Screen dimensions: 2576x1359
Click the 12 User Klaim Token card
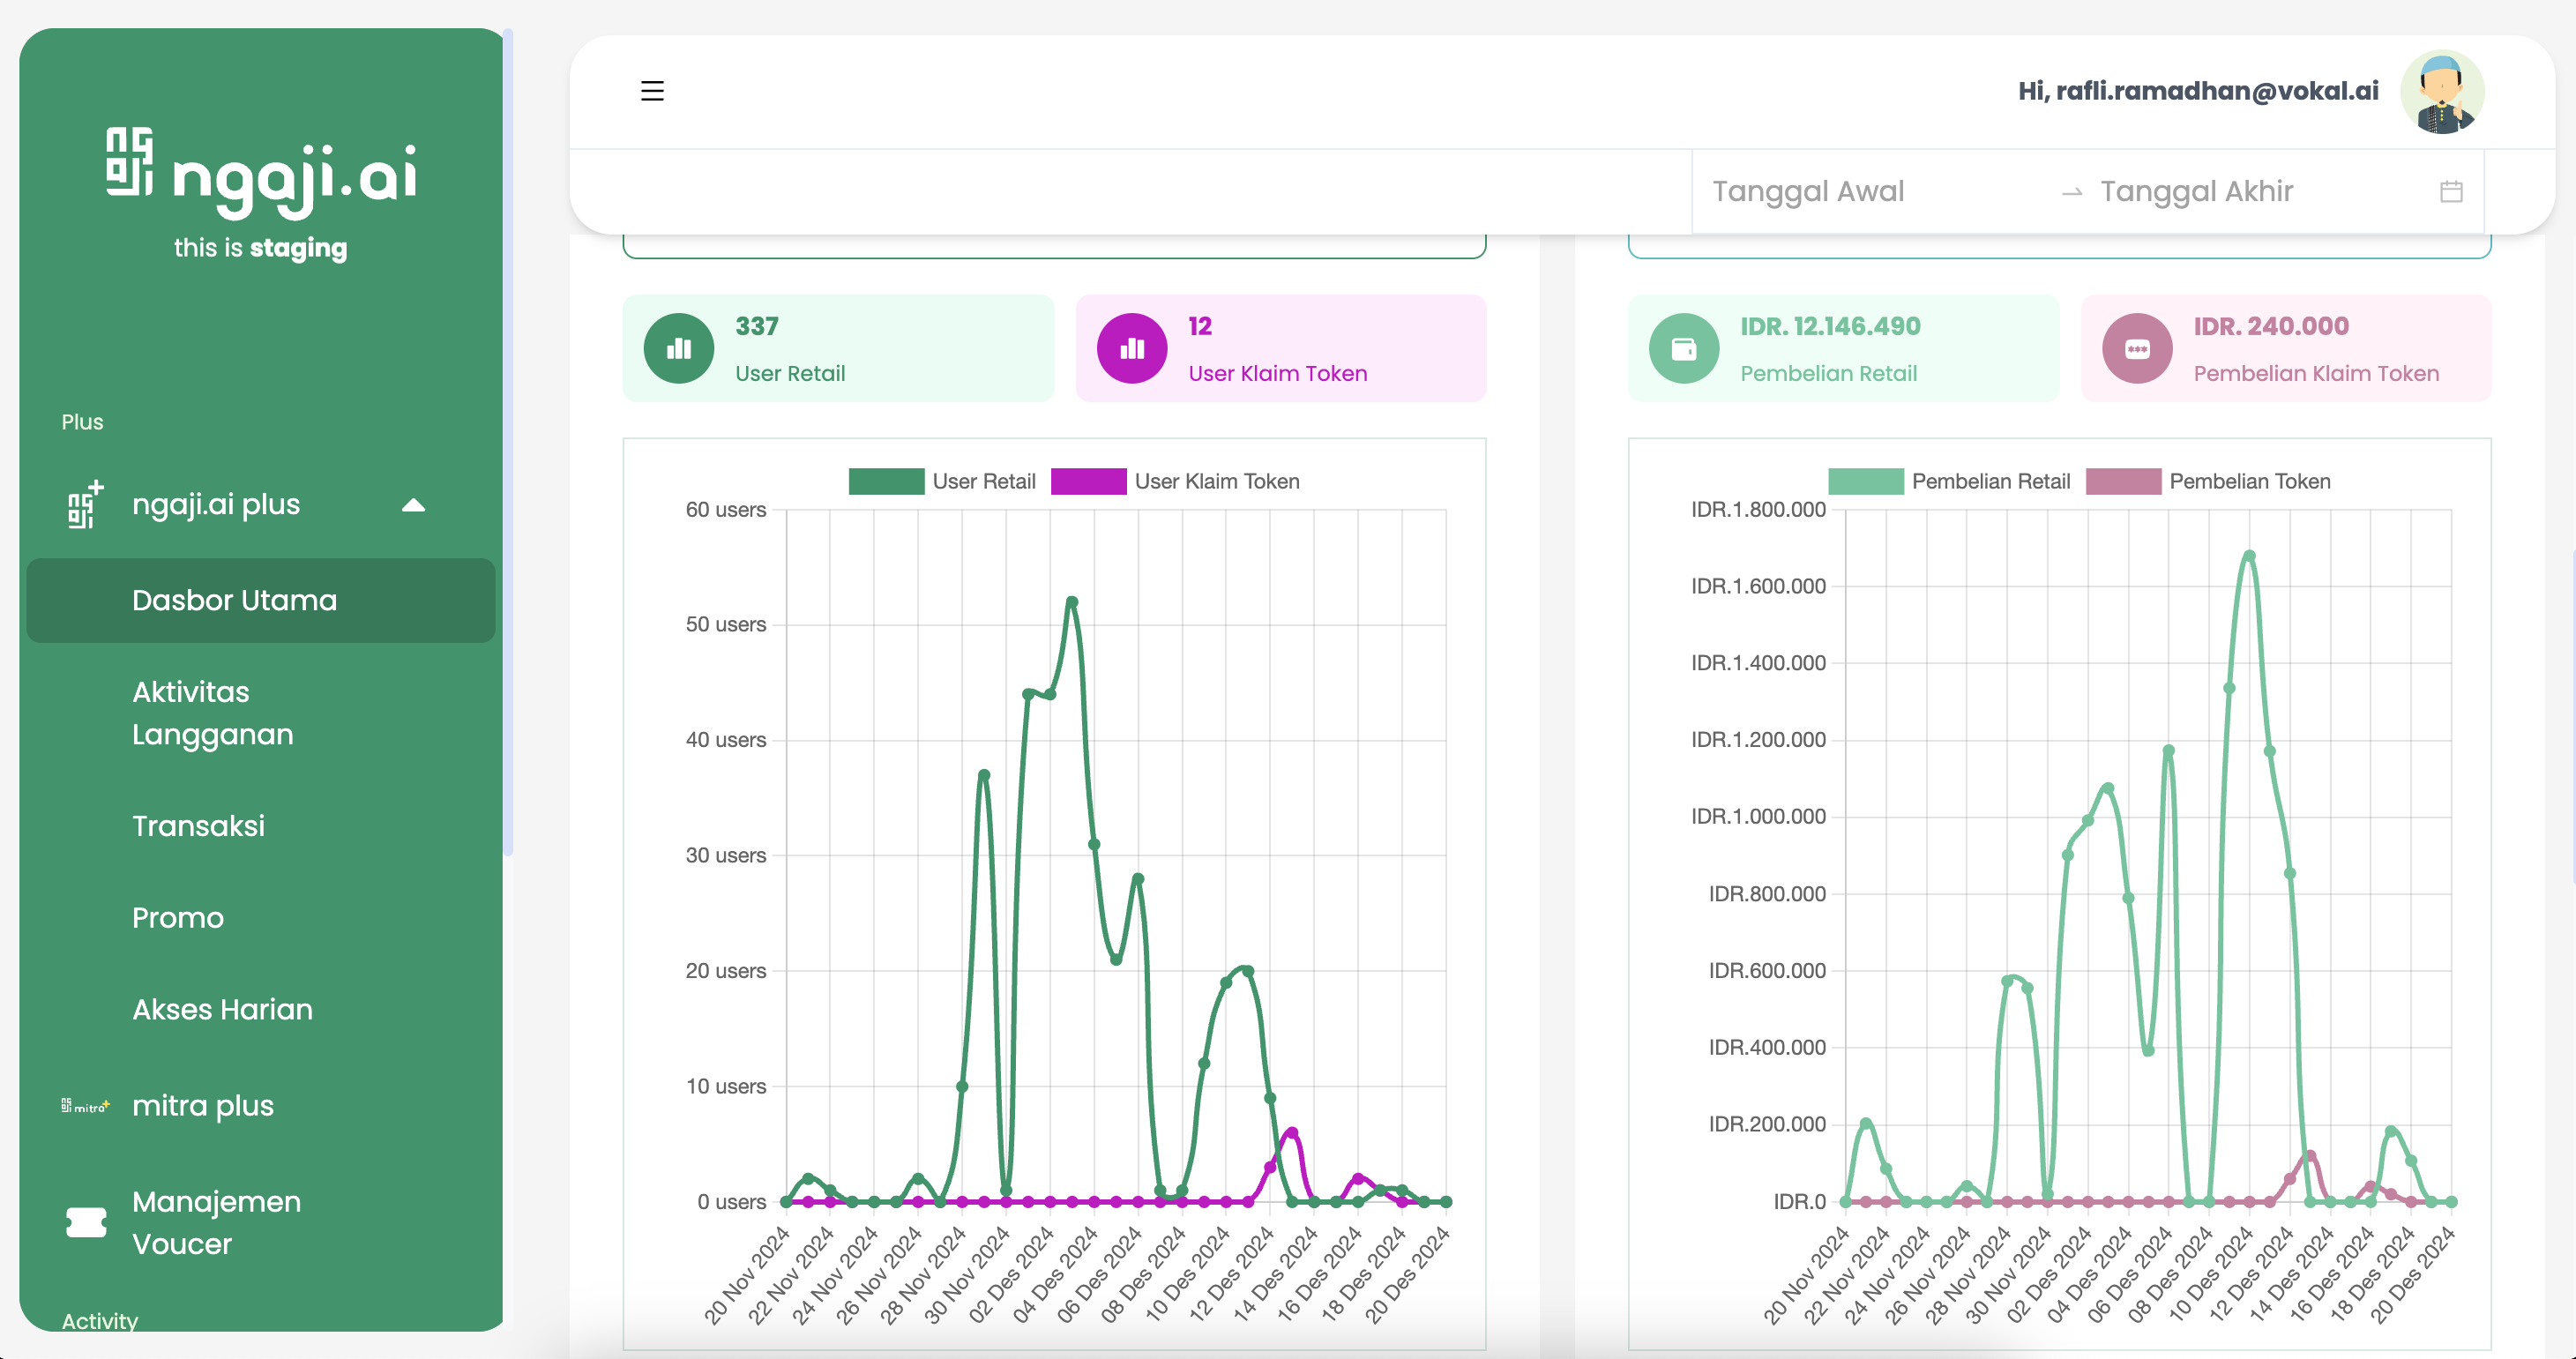pyautogui.click(x=1281, y=348)
